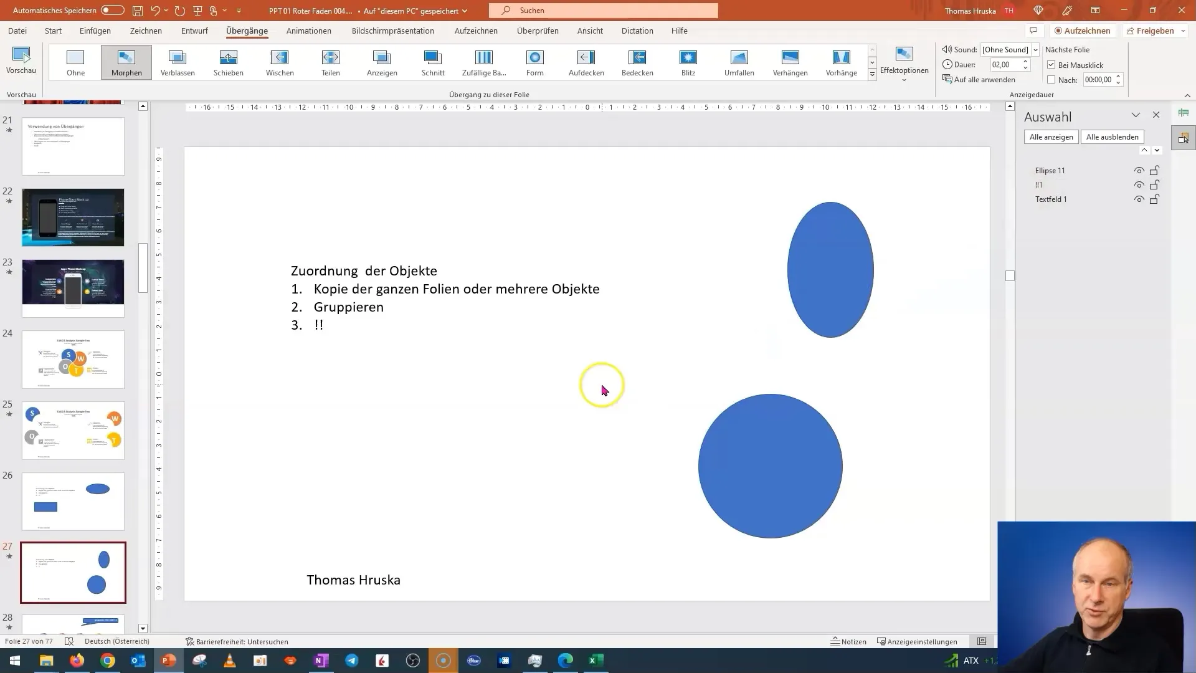Click the redo icon in title bar
Screen dimensions: 1196x673
coord(180,11)
